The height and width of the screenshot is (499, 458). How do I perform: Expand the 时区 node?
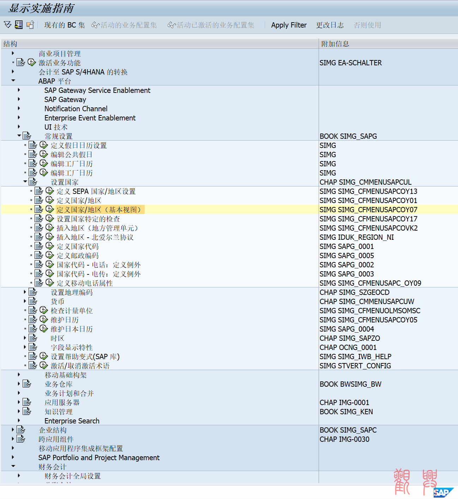[x=25, y=338]
